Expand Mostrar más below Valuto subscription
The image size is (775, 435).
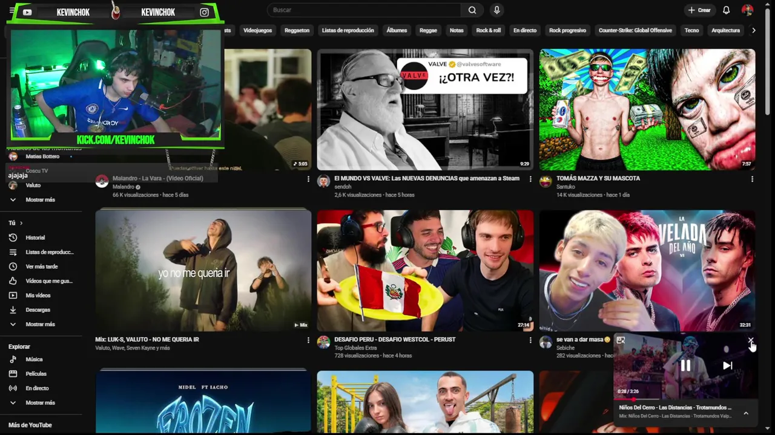[x=41, y=200]
